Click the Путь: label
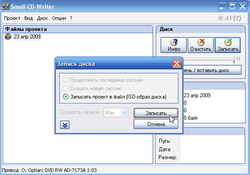This screenshot has width=250, height=175. point(165,141)
